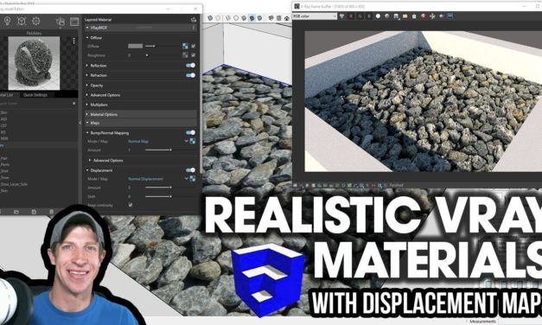
Task: Collapse the Maps section
Action: click(87, 123)
